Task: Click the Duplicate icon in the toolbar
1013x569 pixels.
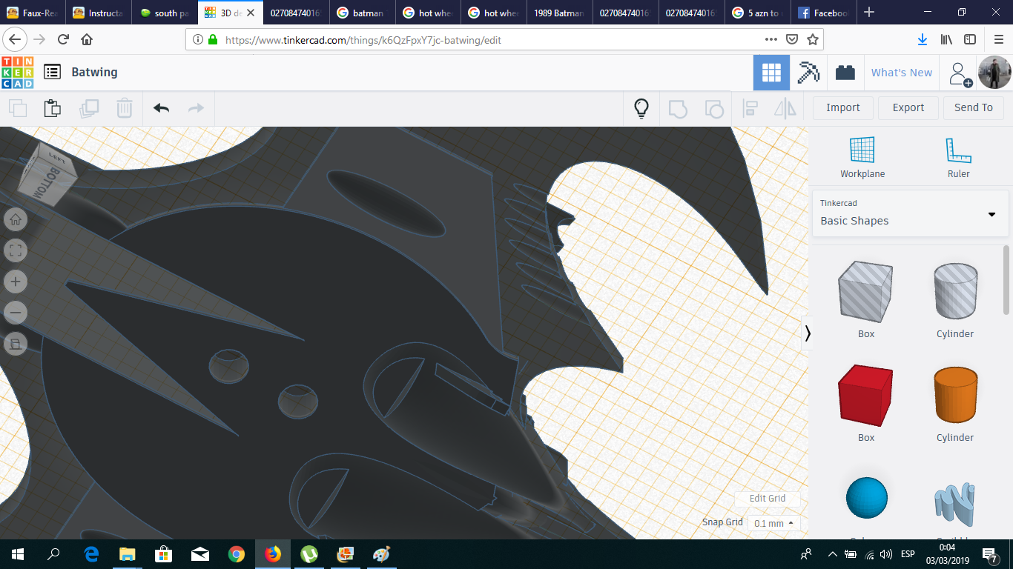Action: 88,108
